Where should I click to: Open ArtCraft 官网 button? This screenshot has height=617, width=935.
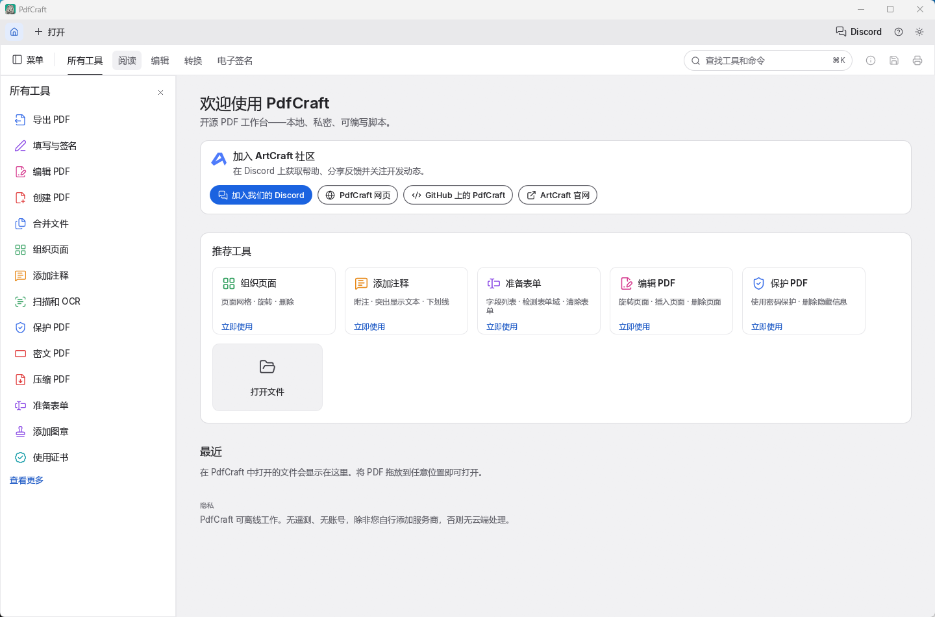(558, 195)
